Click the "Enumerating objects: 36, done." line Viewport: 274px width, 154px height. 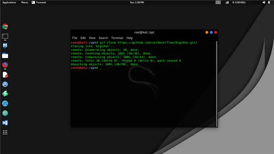[x=105, y=50]
